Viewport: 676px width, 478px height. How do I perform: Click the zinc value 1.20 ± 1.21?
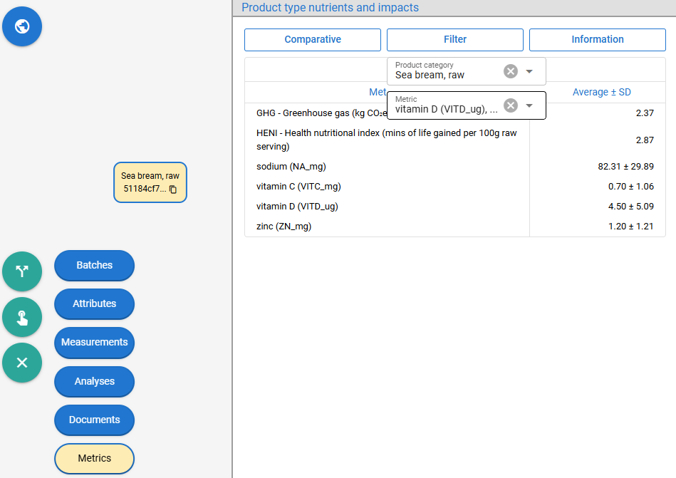click(x=631, y=227)
